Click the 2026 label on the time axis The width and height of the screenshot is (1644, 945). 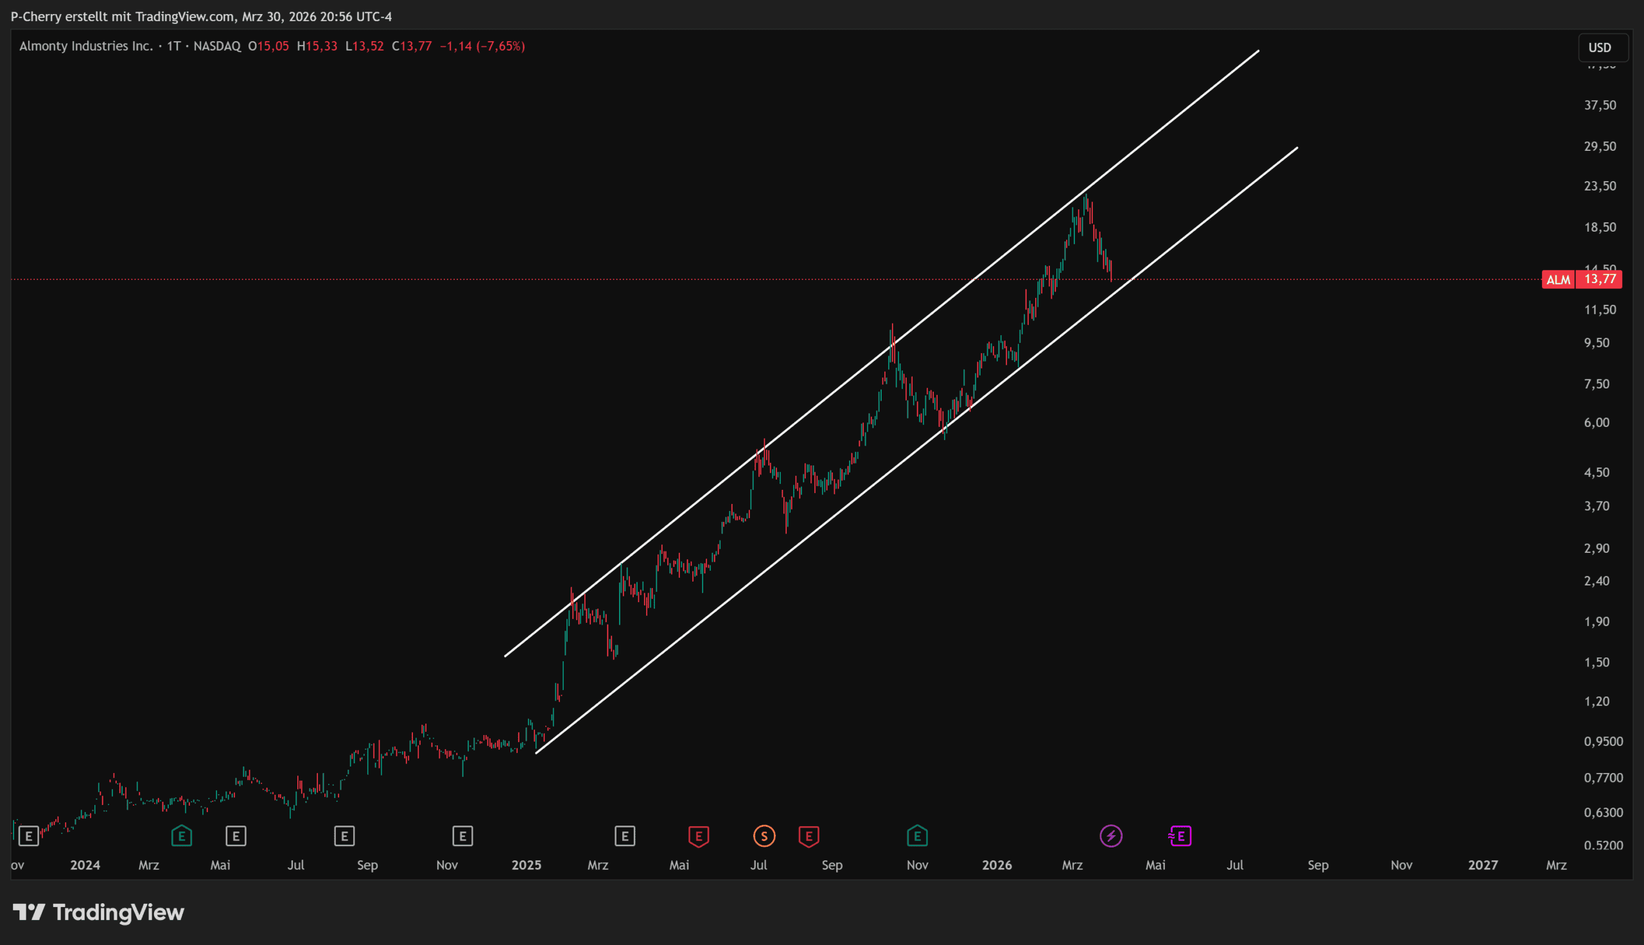pos(996,865)
